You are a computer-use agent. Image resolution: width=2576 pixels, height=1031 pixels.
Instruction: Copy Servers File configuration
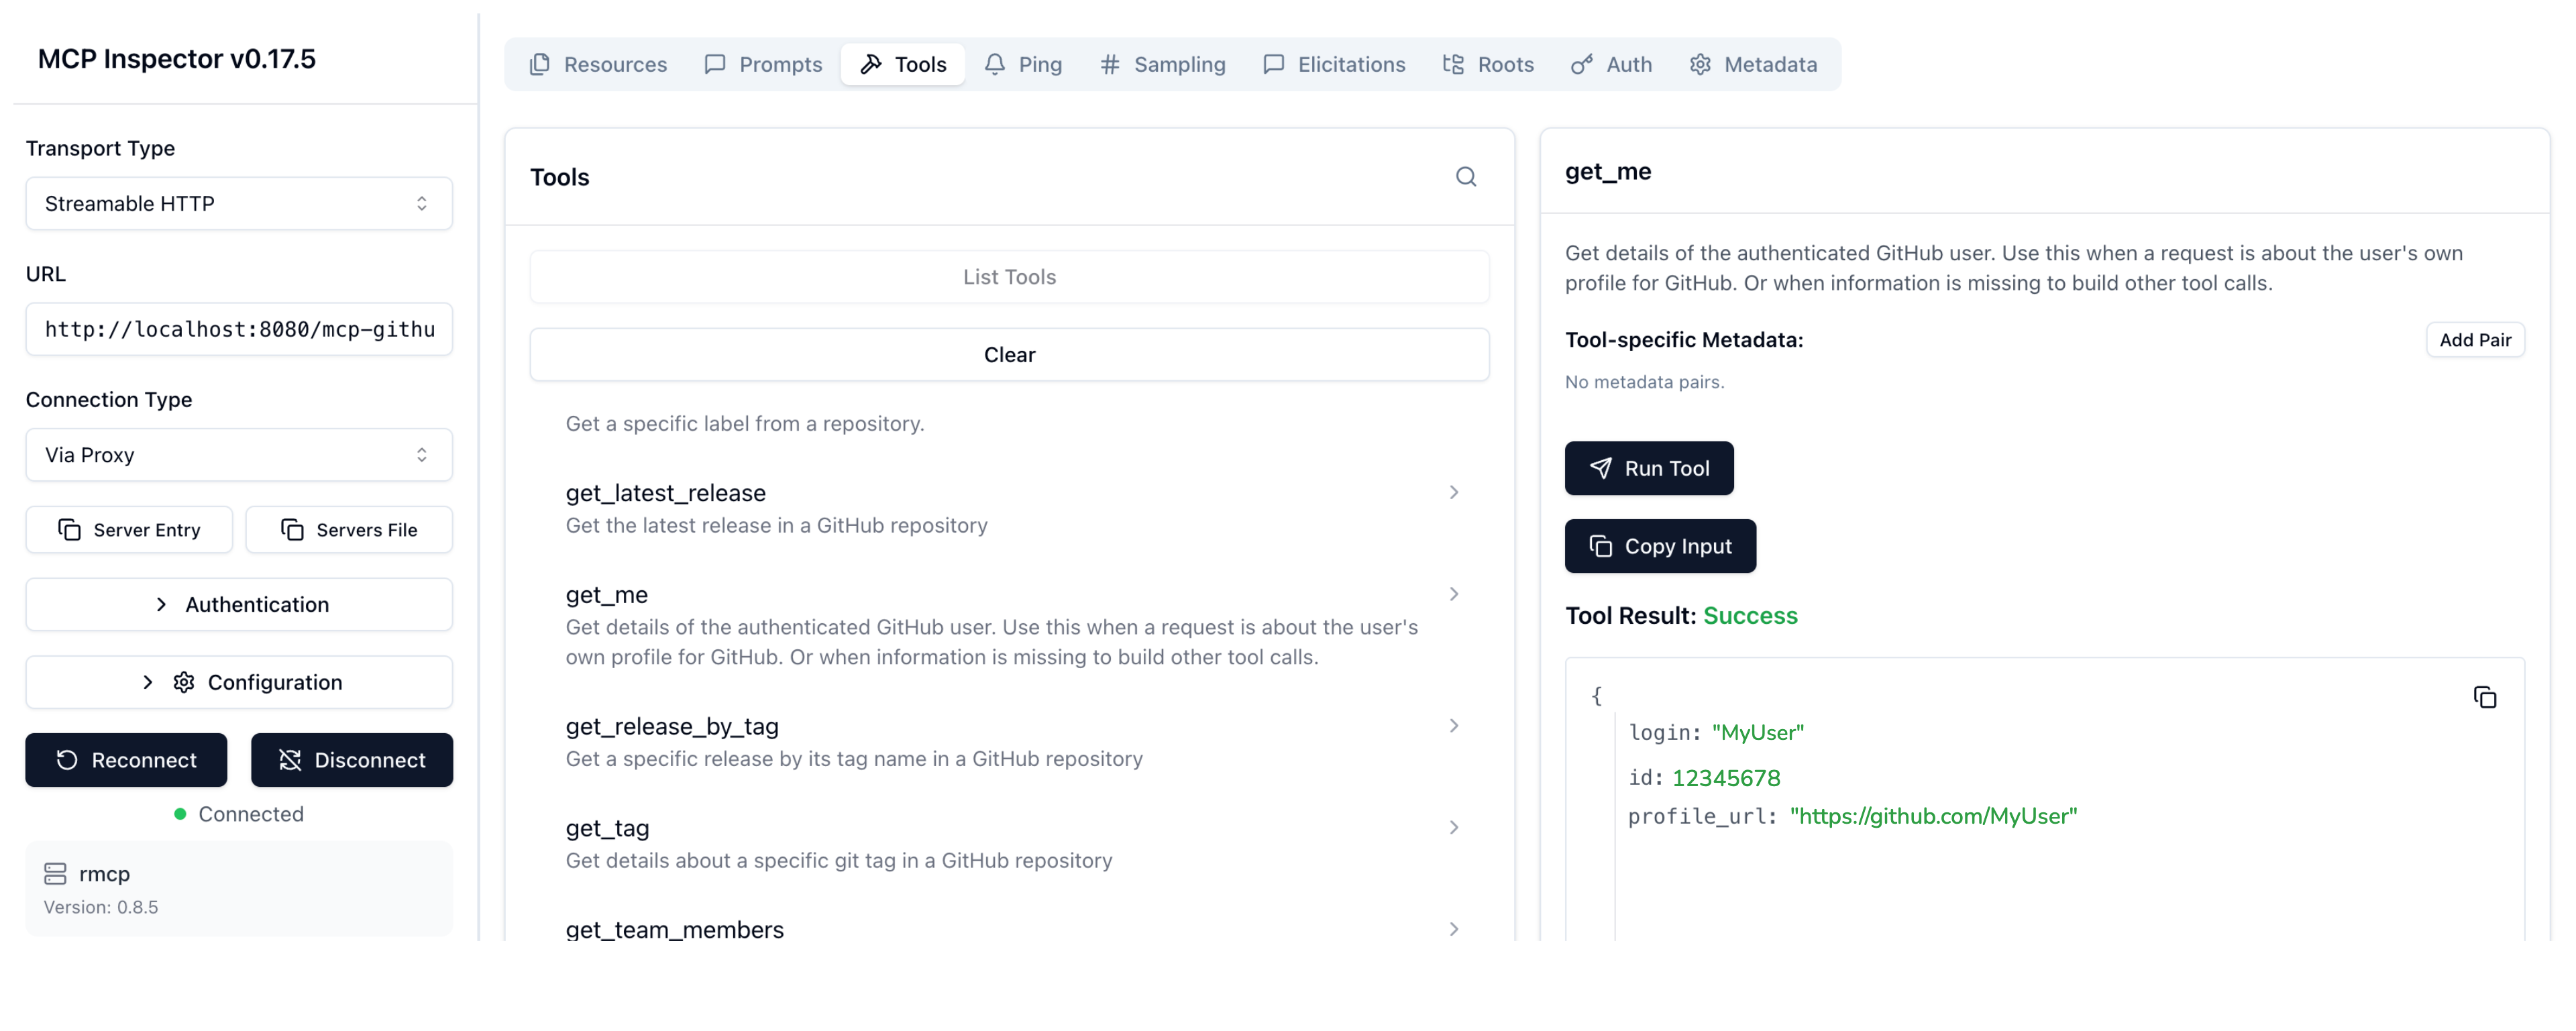tap(349, 530)
